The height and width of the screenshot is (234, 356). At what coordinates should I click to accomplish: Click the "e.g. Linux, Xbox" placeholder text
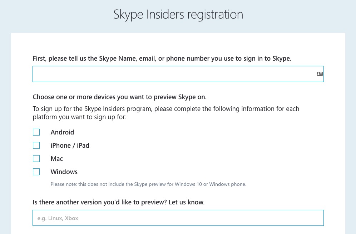[58, 218]
